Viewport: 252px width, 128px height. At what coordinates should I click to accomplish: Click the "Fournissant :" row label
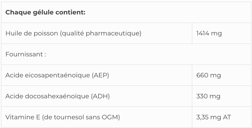click(x=25, y=54)
